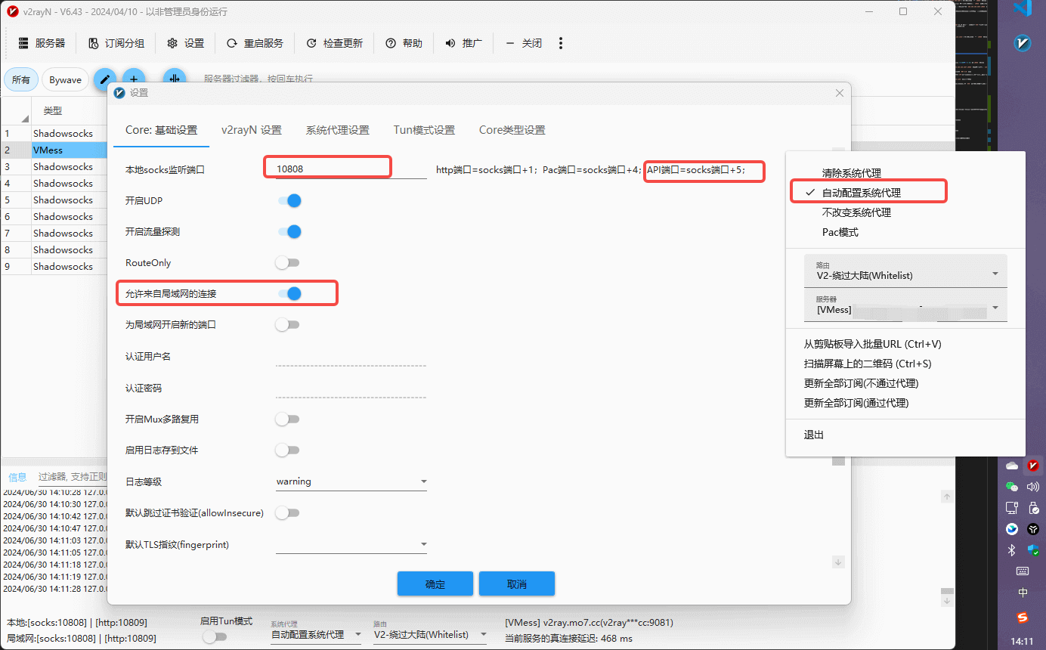Image resolution: width=1046 pixels, height=650 pixels.
Task: Click the Windows Security shield tray icon
Action: [x=1032, y=550]
